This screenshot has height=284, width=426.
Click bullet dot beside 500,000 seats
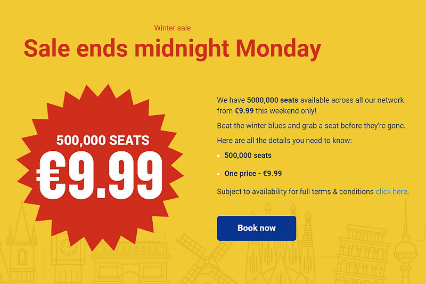click(x=218, y=156)
